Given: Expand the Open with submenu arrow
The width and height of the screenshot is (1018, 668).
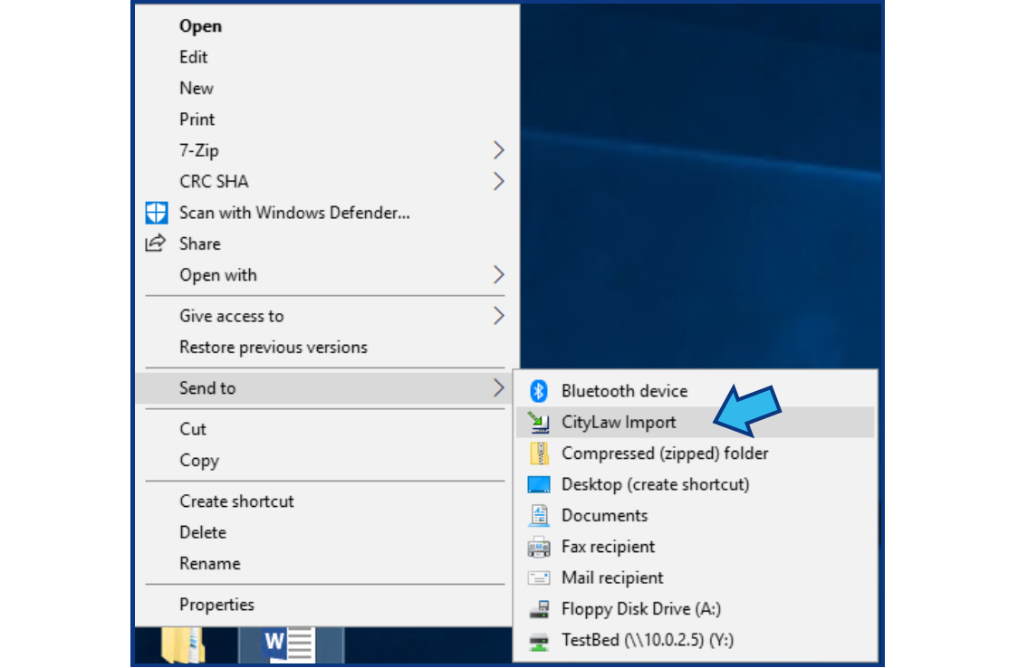Looking at the screenshot, I should point(498,275).
